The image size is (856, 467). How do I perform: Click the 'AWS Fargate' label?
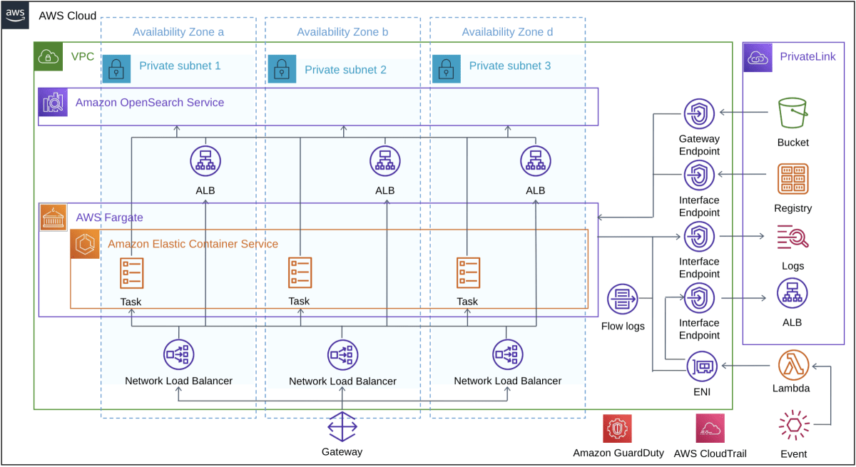pyautogui.click(x=109, y=217)
